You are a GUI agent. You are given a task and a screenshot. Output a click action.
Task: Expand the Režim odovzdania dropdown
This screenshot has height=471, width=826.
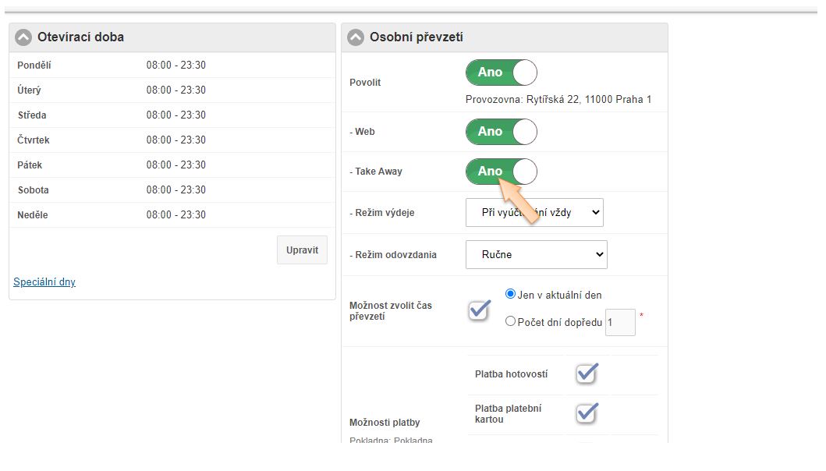pos(536,254)
